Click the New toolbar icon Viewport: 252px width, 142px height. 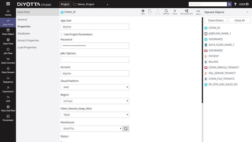(143, 12)
